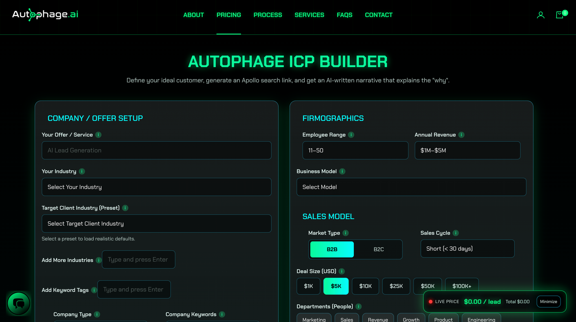Click info icon beside Business Model
Image resolution: width=576 pixels, height=322 pixels.
coord(342,171)
